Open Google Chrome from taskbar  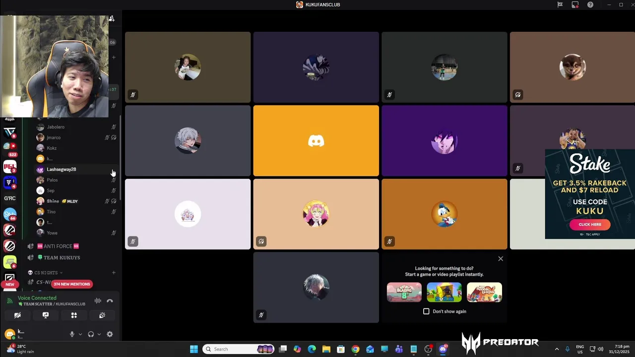(x=355, y=349)
